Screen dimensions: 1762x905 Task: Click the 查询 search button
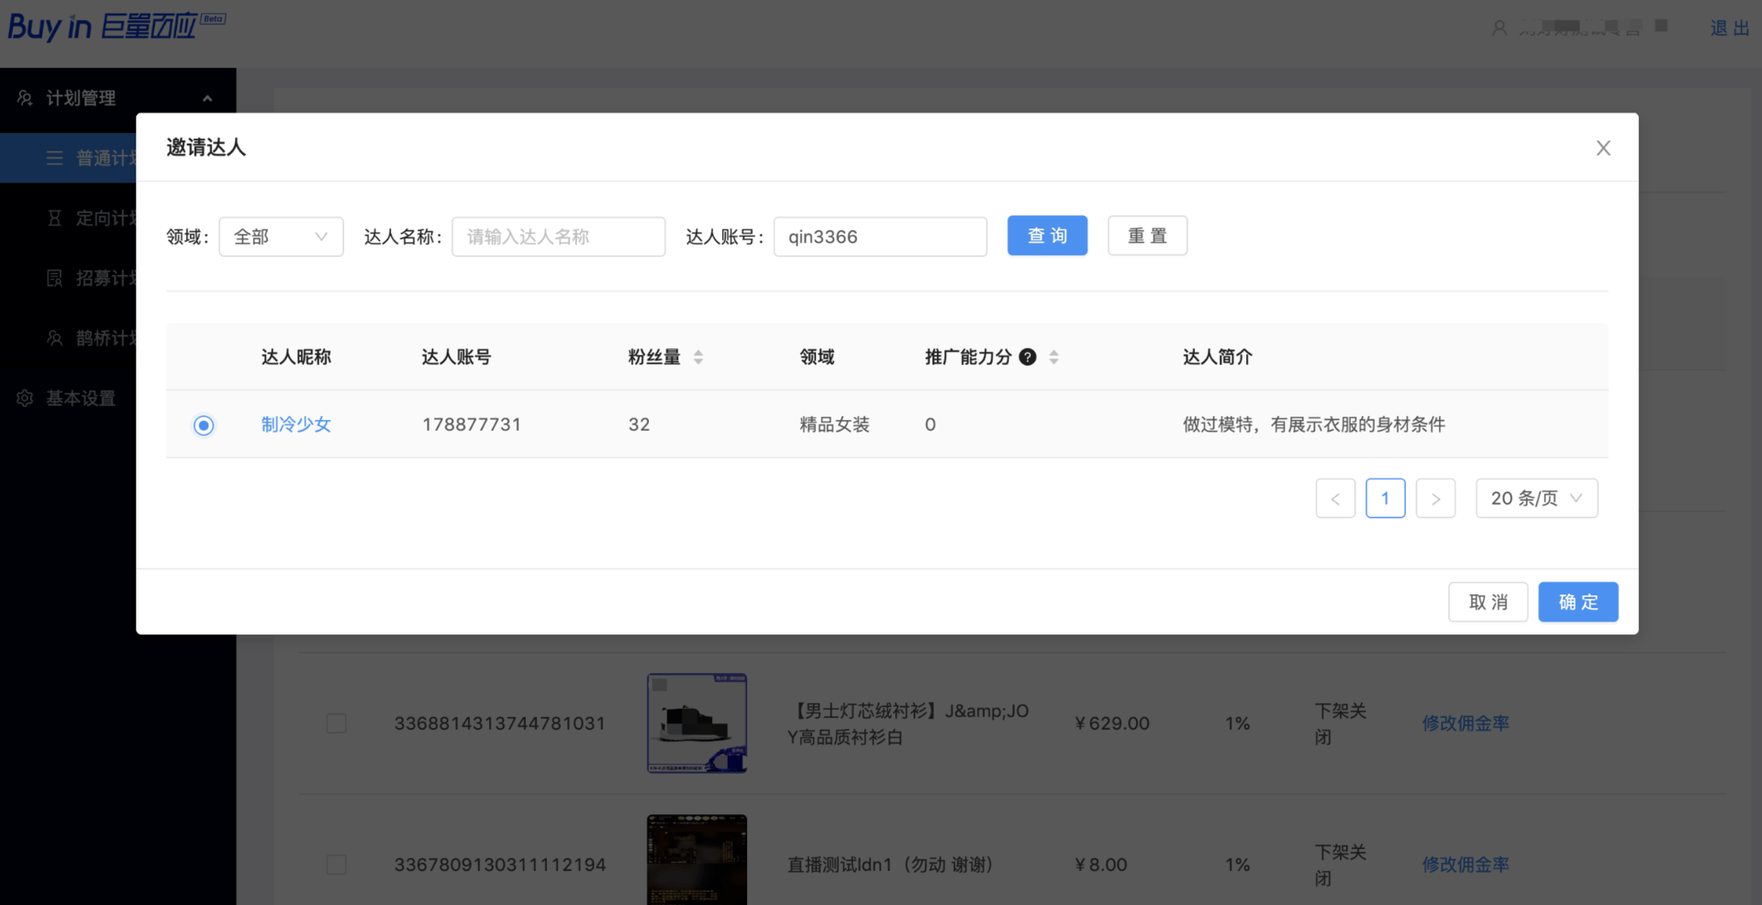click(x=1047, y=236)
